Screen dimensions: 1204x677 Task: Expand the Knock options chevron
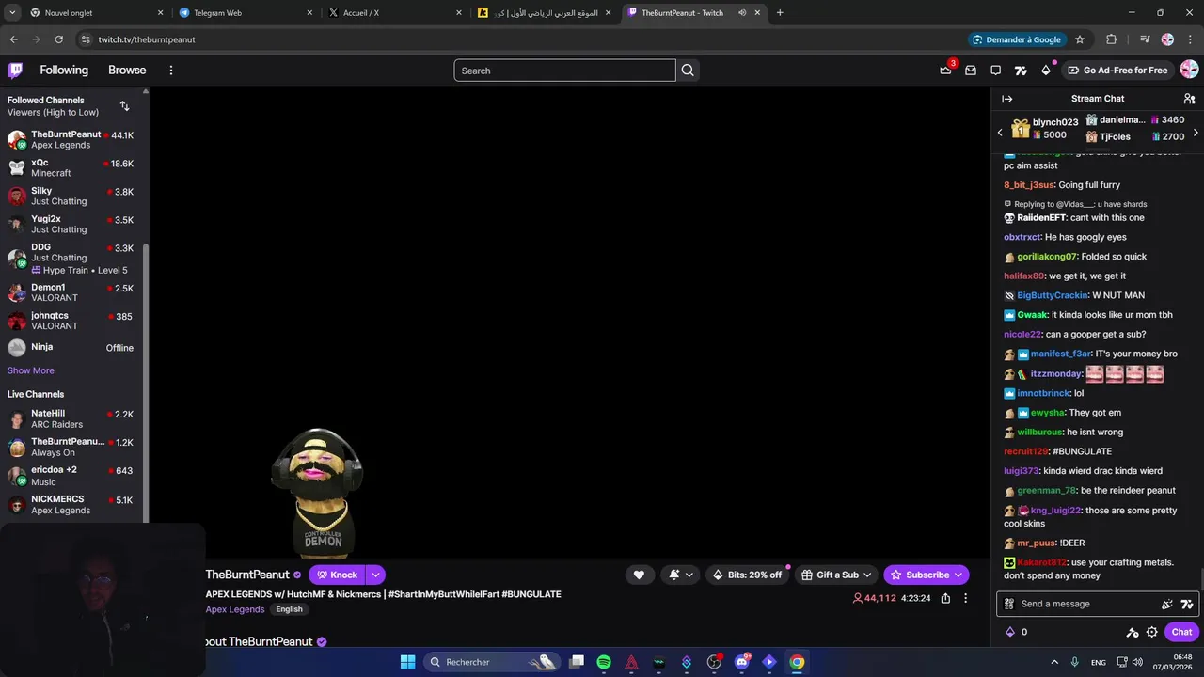click(x=375, y=575)
